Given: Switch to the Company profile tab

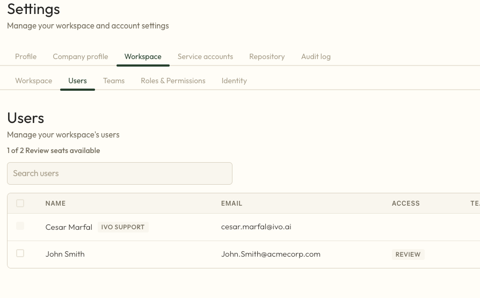Looking at the screenshot, I should (80, 56).
